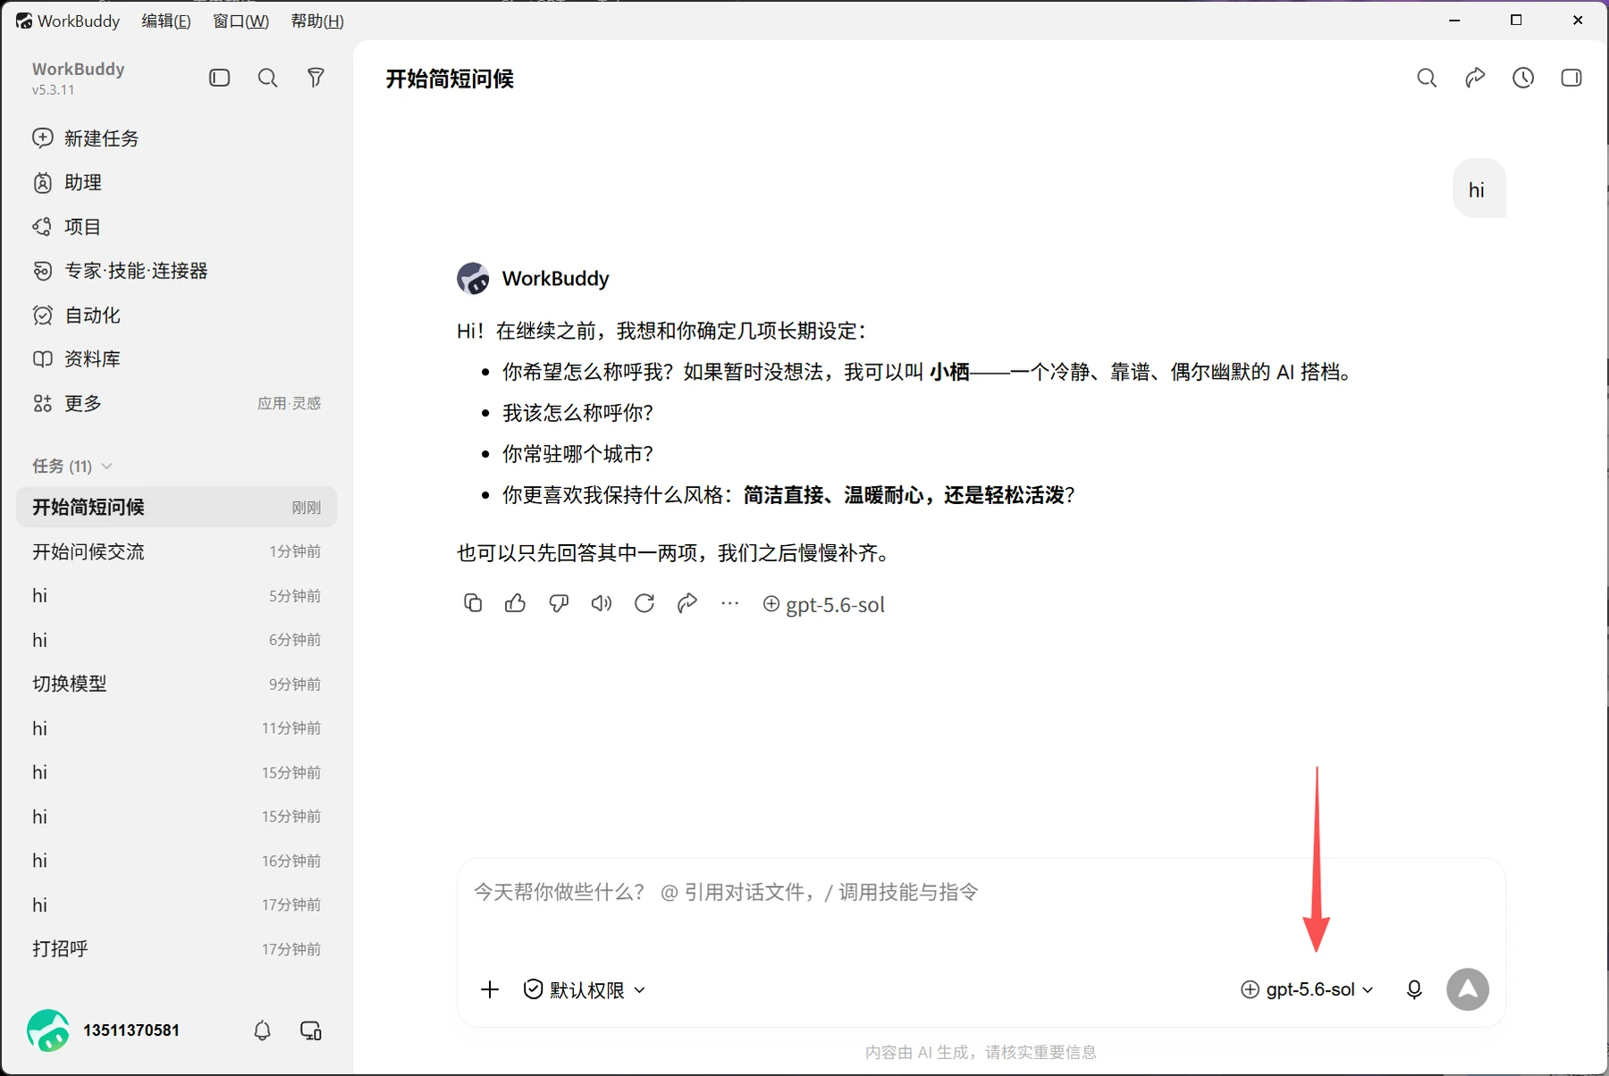Toggle the right panel icon in header
The width and height of the screenshot is (1609, 1076).
tap(1571, 78)
